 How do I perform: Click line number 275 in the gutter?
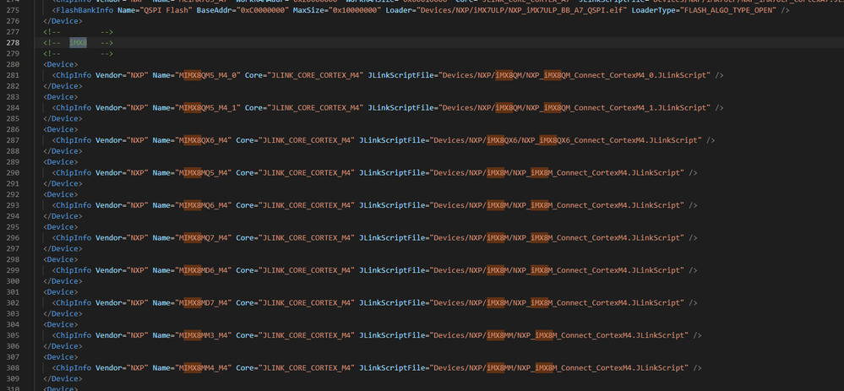pos(14,10)
